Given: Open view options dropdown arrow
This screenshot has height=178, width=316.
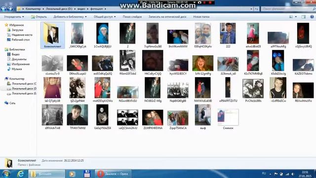Looking at the screenshot, I should (296, 17).
